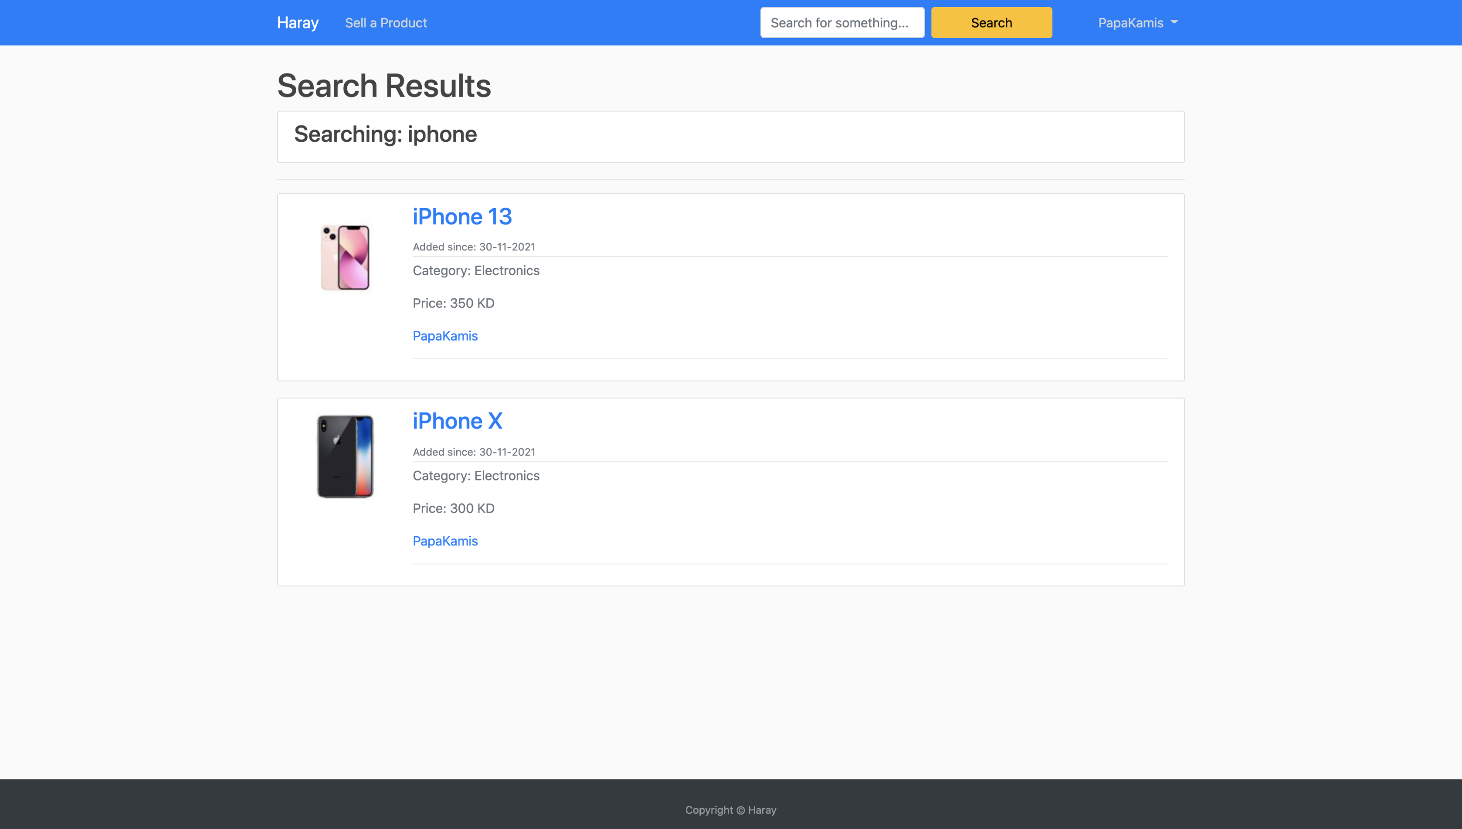Open the iPhone X product listing
This screenshot has height=829, width=1462.
(x=458, y=421)
